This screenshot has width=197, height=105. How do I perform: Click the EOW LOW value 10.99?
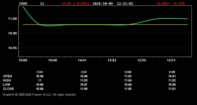point(128,85)
